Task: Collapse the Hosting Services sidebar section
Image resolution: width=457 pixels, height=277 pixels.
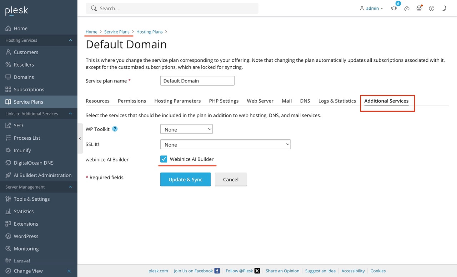Action: (x=70, y=40)
